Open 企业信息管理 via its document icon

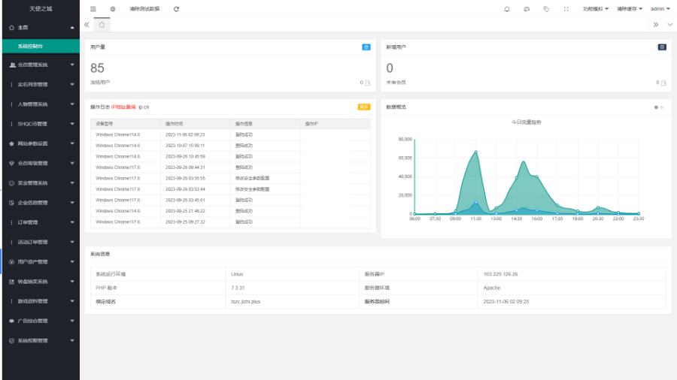(11, 203)
